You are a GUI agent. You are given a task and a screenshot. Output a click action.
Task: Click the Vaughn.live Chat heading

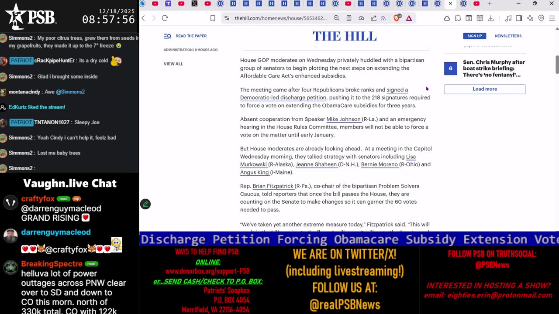tap(70, 184)
